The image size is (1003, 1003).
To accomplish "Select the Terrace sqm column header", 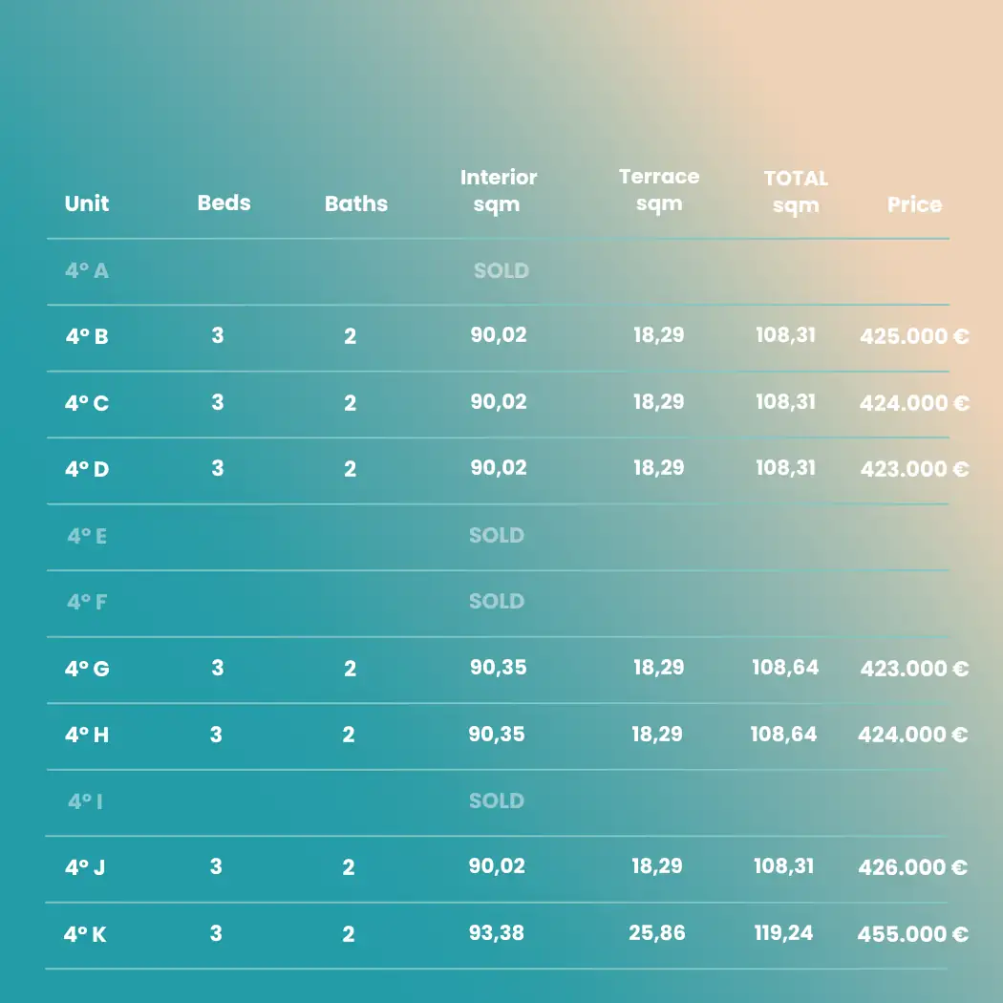I will (658, 189).
